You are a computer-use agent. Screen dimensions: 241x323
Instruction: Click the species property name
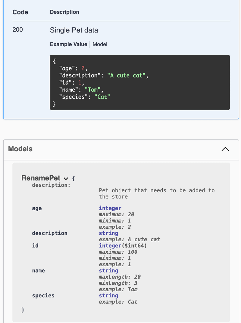(x=43, y=296)
